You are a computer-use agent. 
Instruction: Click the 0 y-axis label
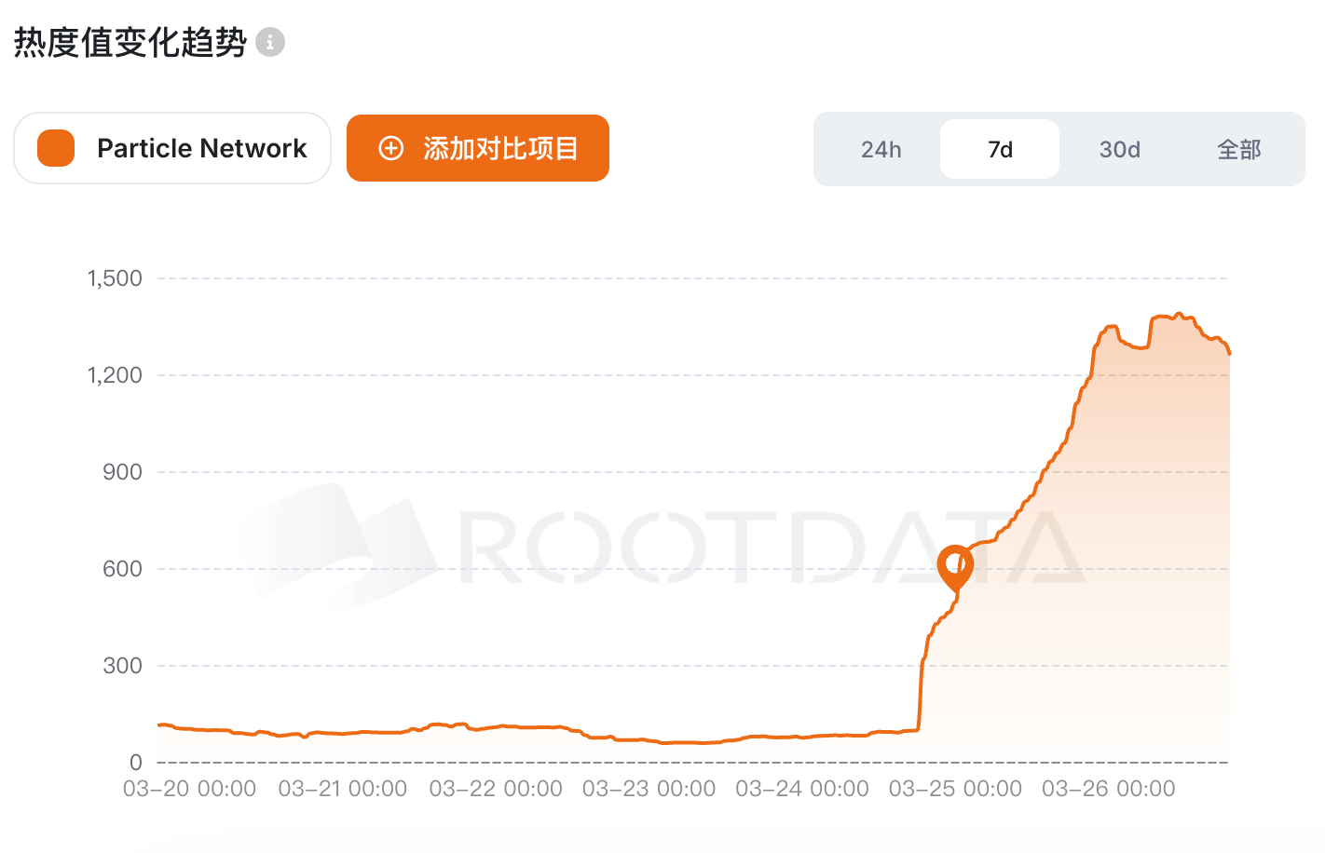click(x=136, y=763)
